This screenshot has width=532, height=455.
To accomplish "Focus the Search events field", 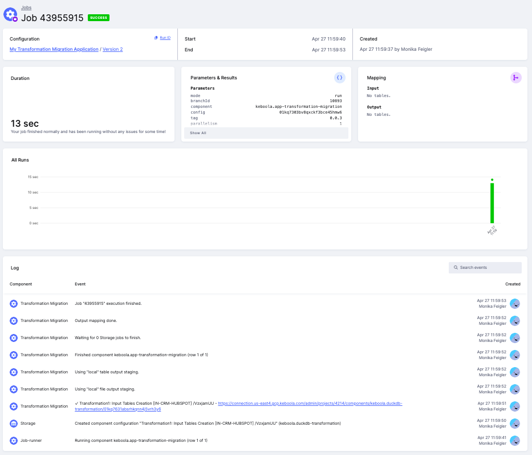I will [485, 267].
